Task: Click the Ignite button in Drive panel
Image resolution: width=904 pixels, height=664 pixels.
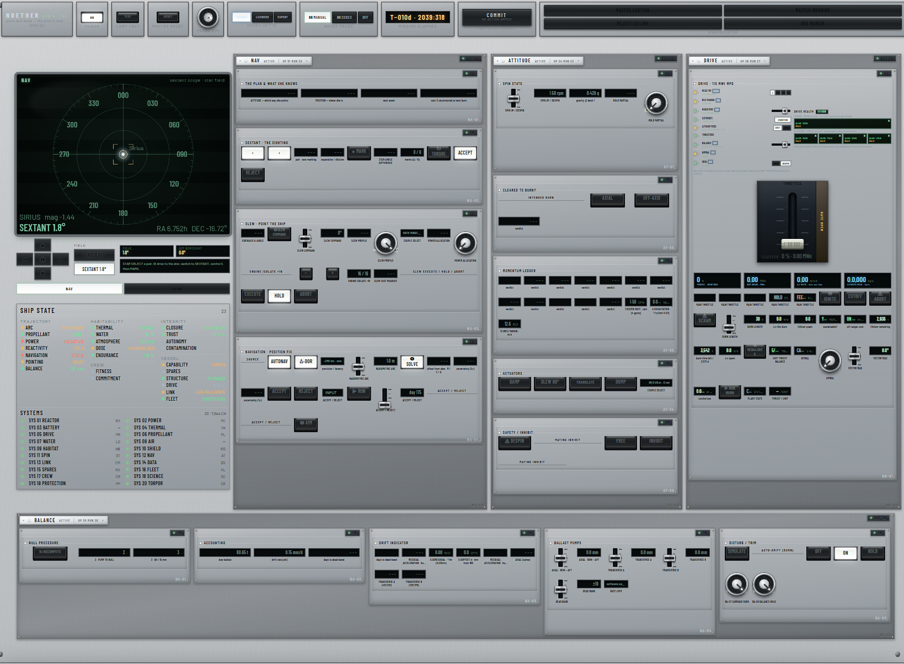Action: coord(830,298)
